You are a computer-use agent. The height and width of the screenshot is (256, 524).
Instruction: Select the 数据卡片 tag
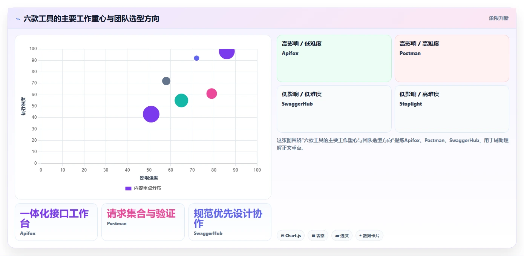pos(369,236)
